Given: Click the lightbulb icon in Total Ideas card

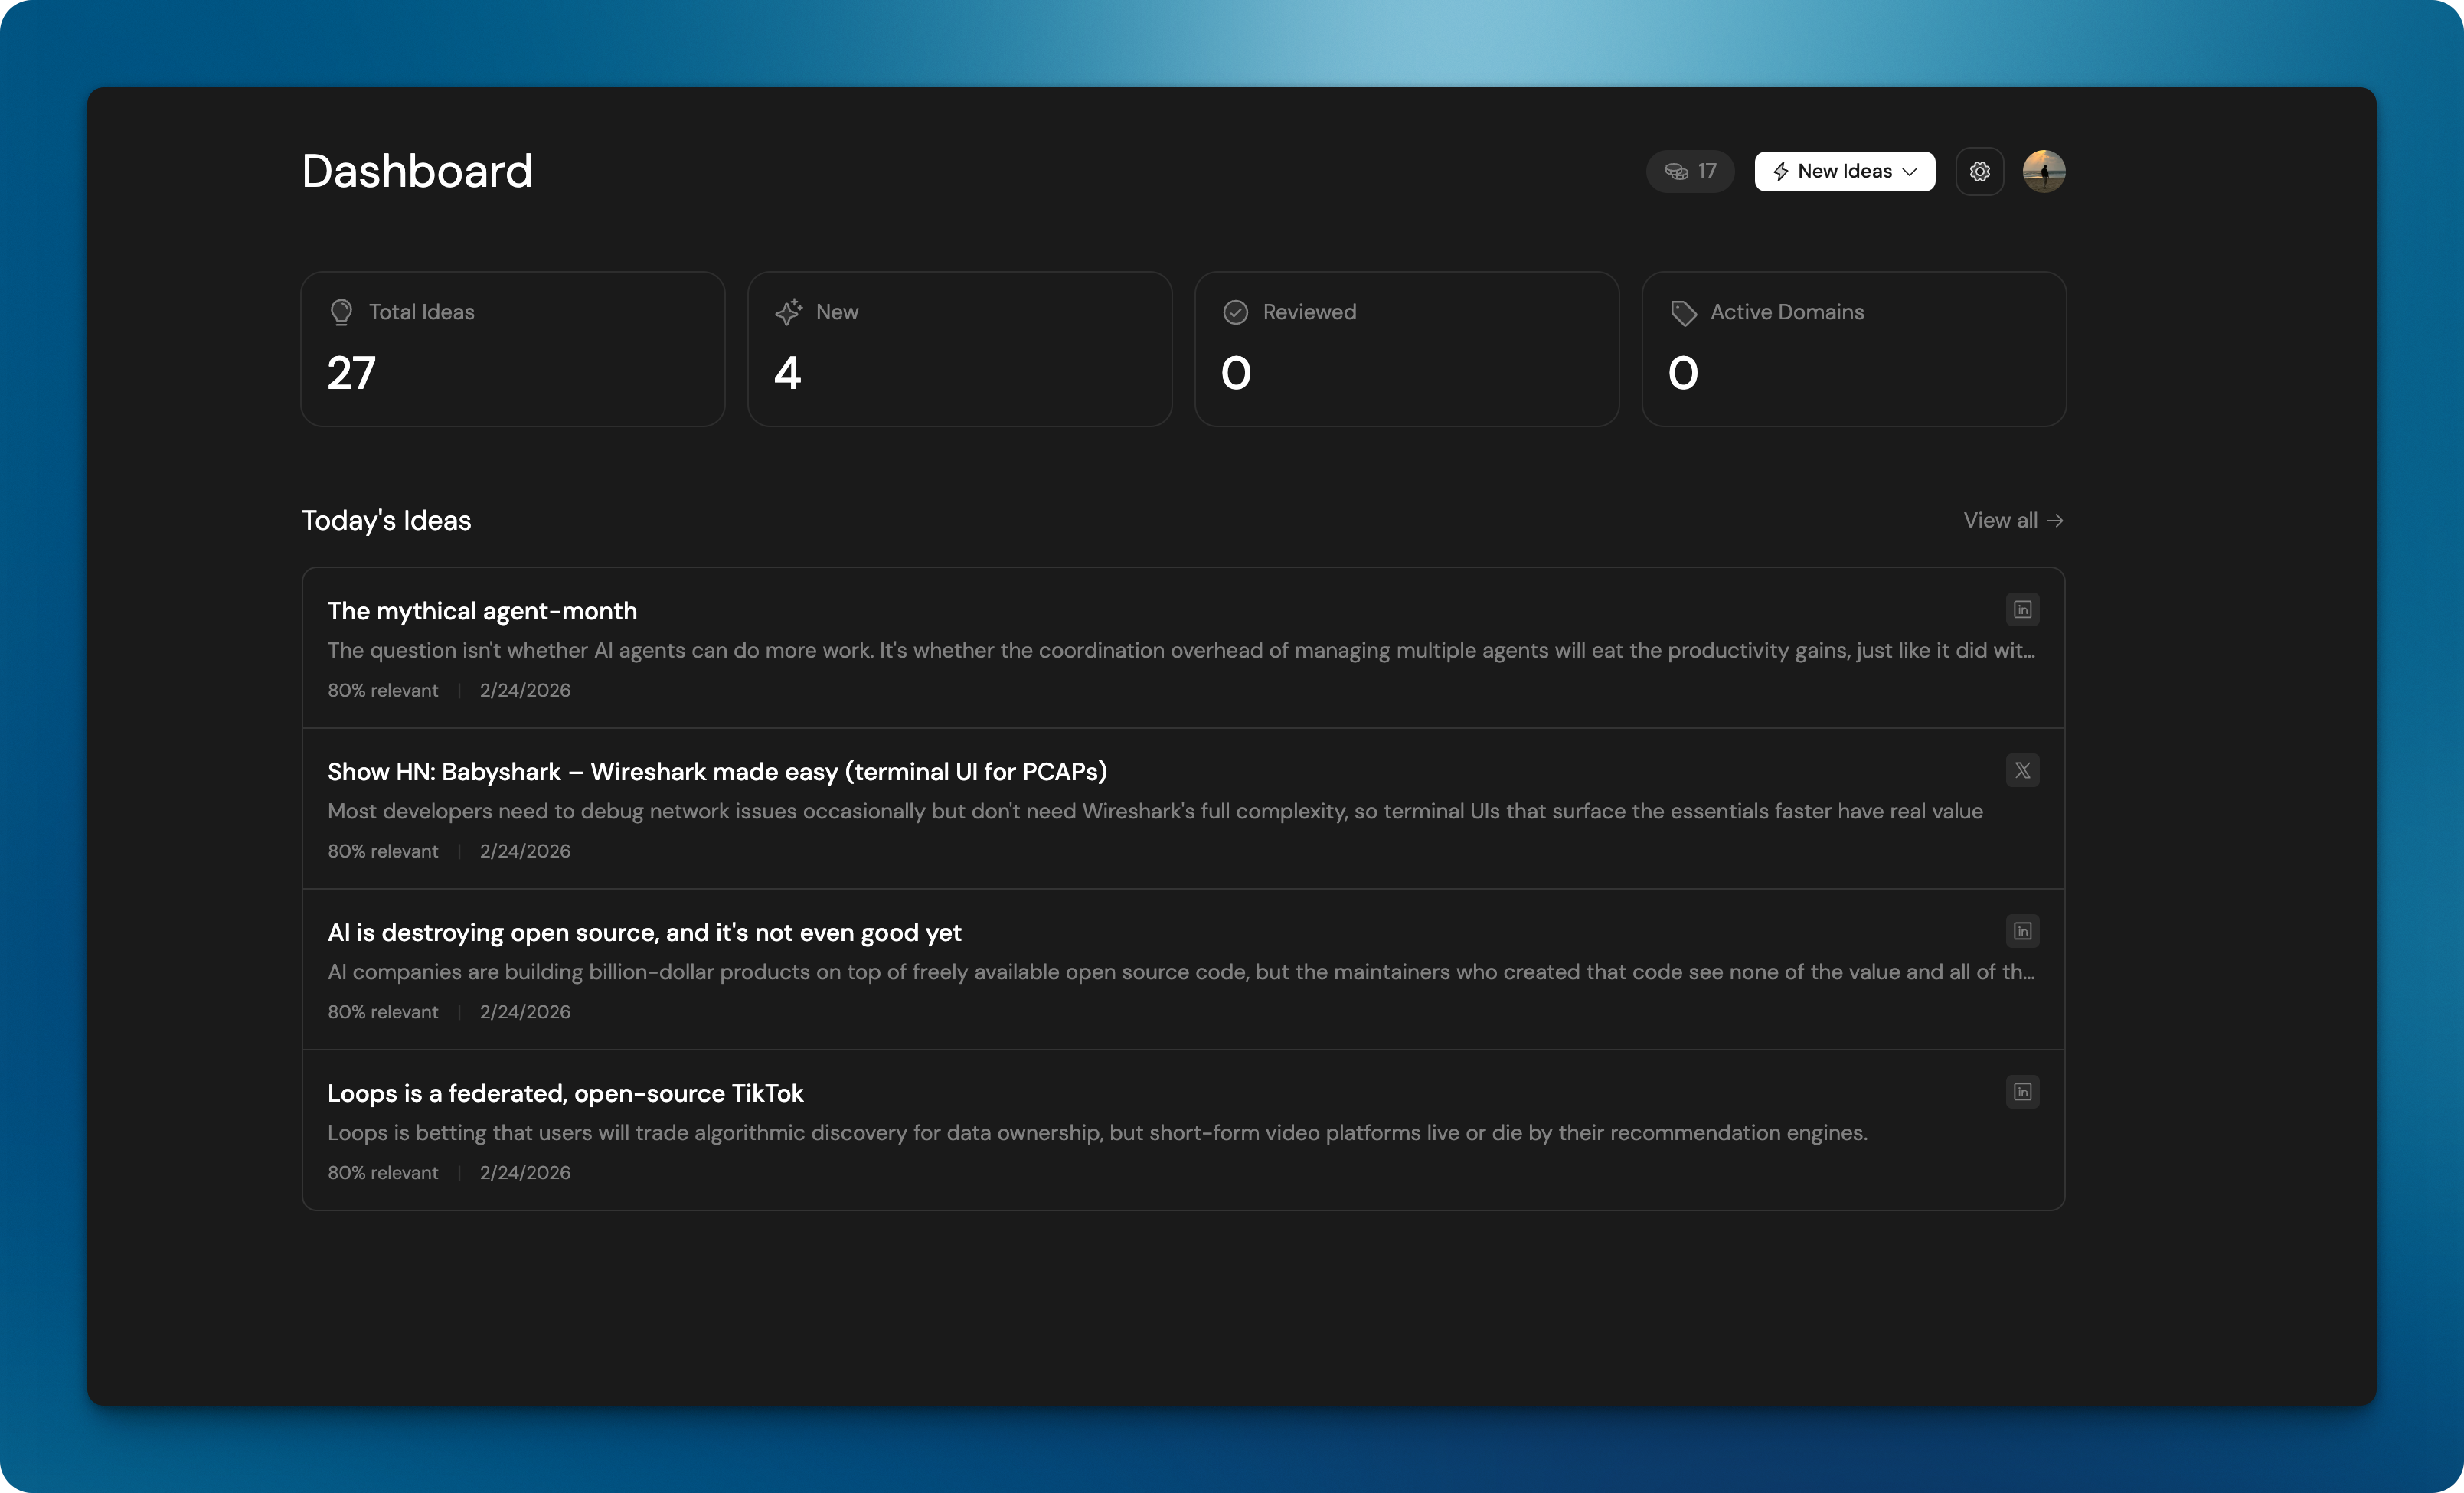Looking at the screenshot, I should tap(341, 312).
